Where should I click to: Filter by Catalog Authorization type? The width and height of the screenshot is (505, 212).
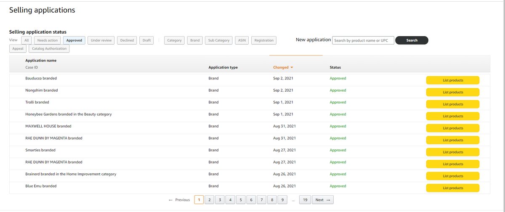tap(50, 48)
